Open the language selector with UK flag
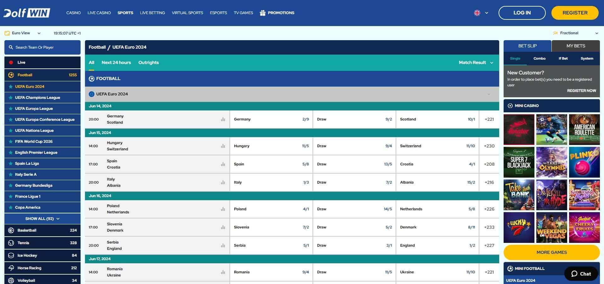The image size is (604, 284). pyautogui.click(x=481, y=13)
